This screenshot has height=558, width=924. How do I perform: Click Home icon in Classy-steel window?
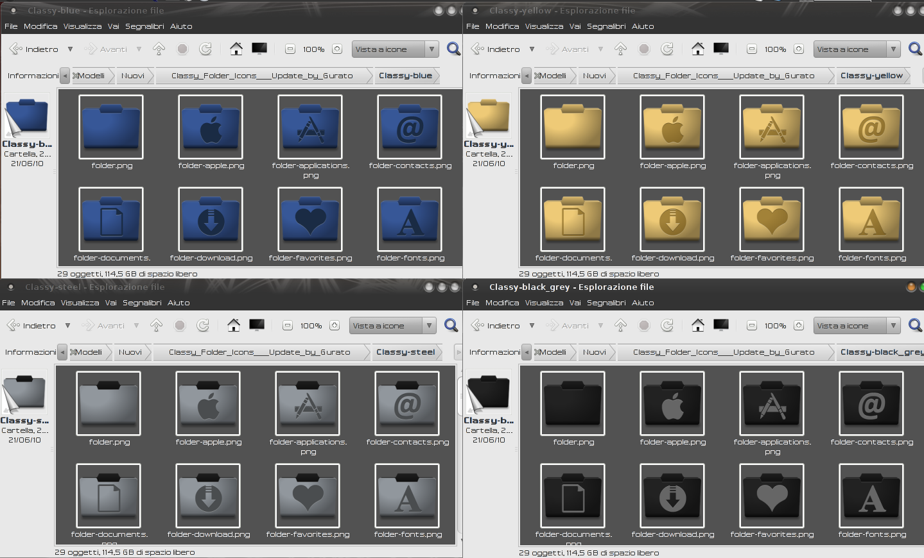point(233,325)
